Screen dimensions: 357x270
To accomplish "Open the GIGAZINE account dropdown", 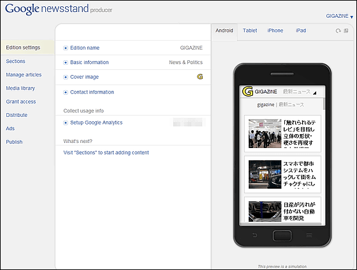I will click(339, 16).
